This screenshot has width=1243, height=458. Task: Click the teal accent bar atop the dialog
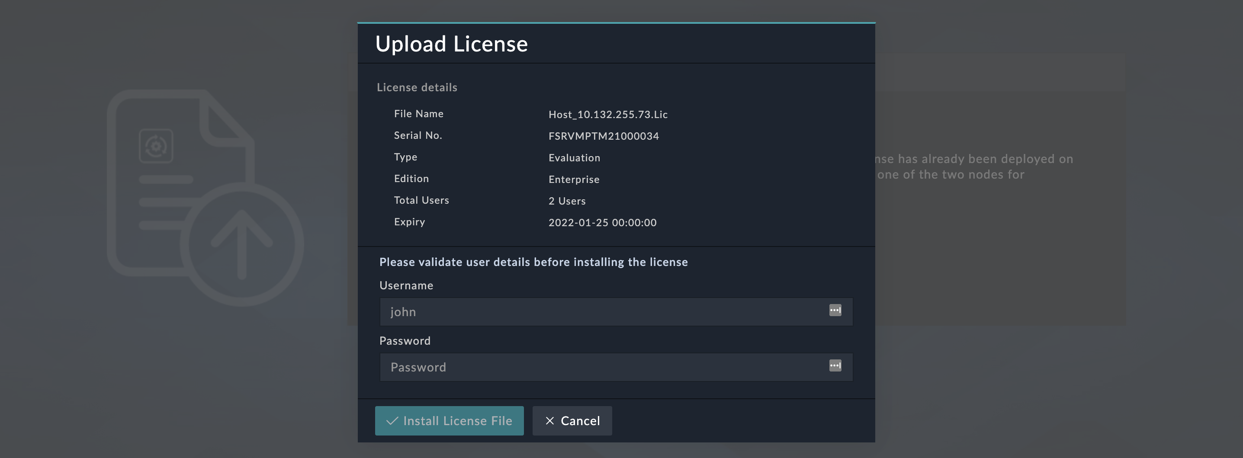(x=616, y=22)
